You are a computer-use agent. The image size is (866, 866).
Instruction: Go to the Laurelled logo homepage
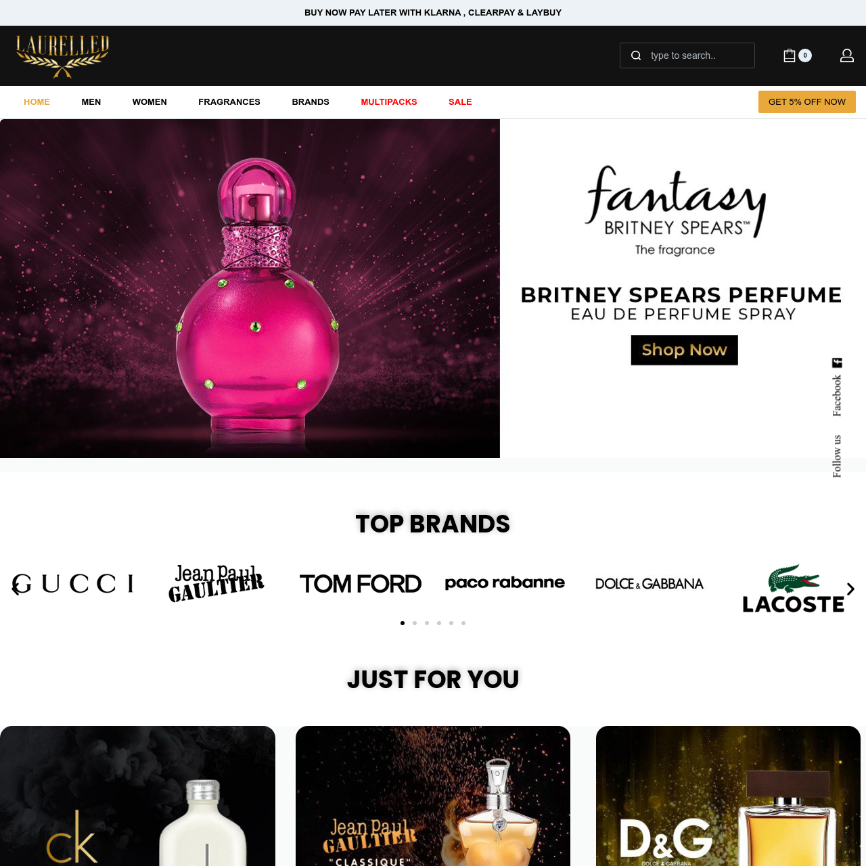coord(62,56)
